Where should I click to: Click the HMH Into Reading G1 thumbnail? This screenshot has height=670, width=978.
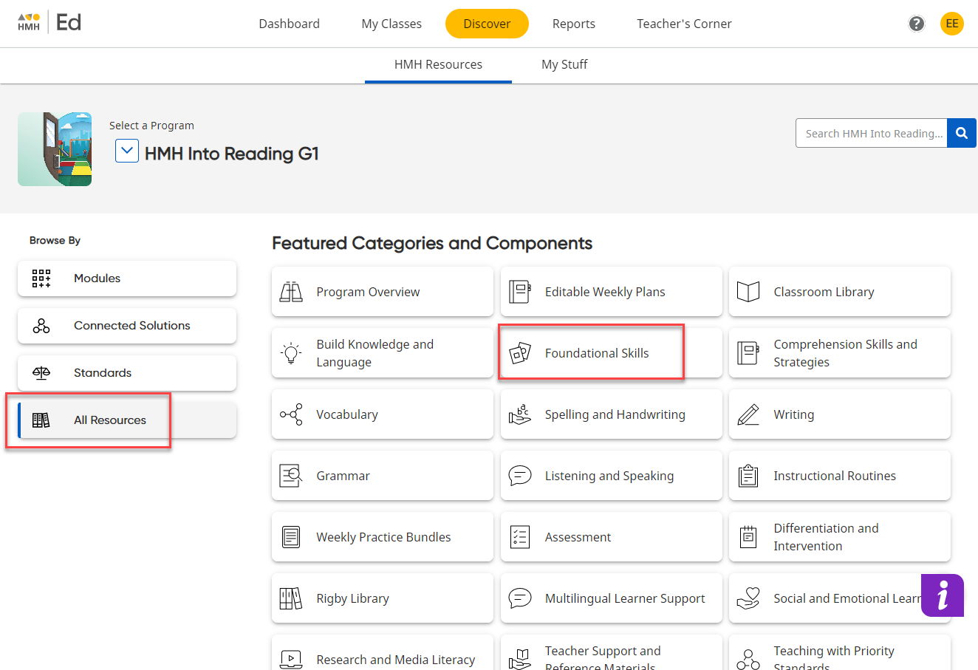point(55,149)
